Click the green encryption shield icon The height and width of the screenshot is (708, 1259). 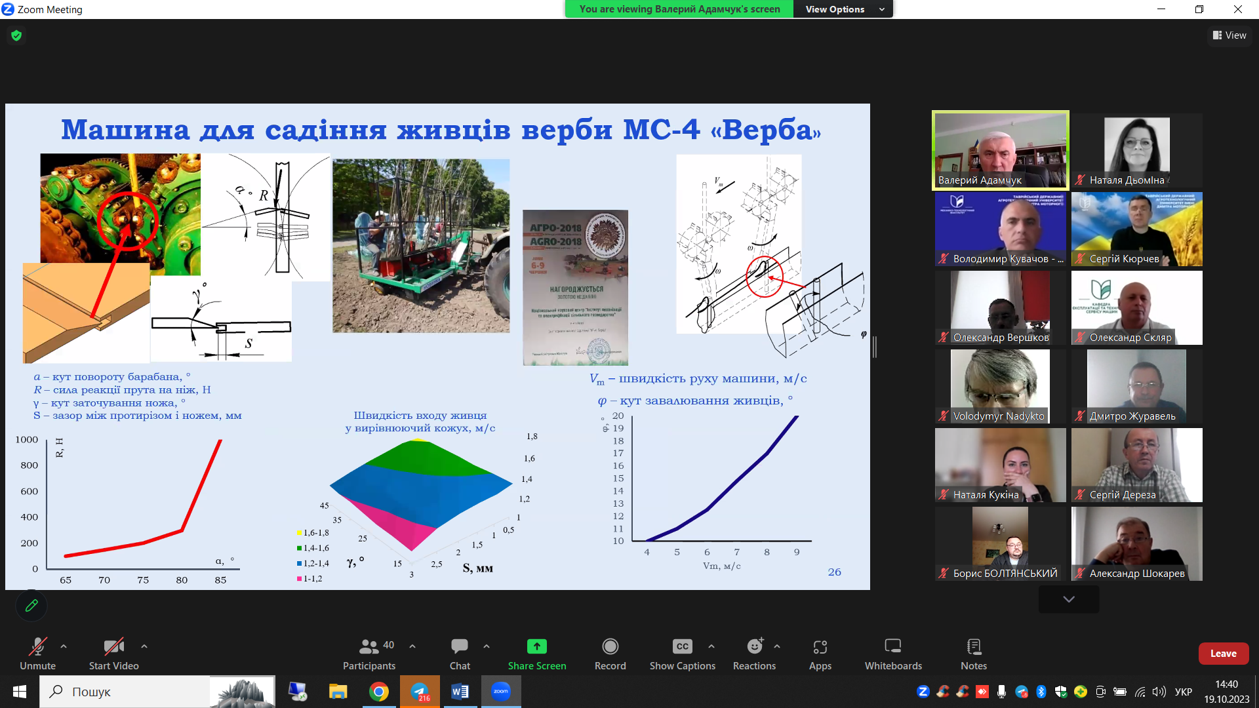click(16, 35)
